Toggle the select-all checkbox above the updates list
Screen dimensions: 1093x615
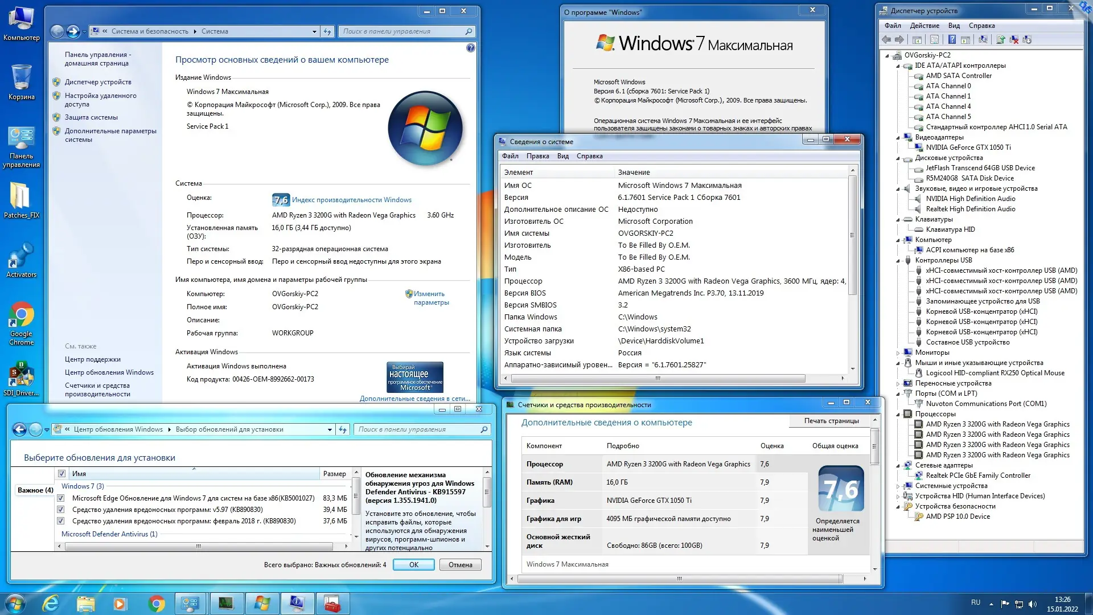(x=61, y=473)
